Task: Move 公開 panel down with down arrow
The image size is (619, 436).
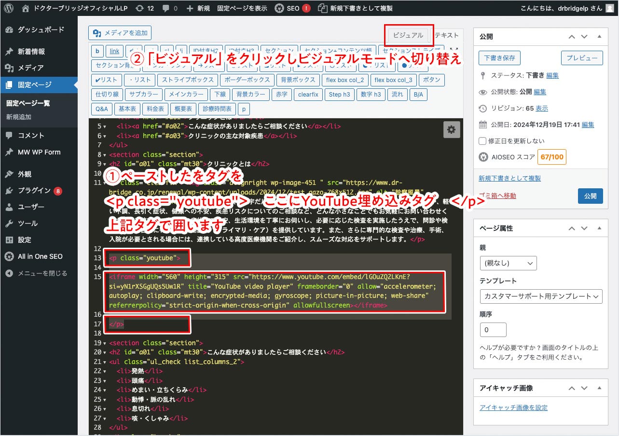Action: point(584,37)
